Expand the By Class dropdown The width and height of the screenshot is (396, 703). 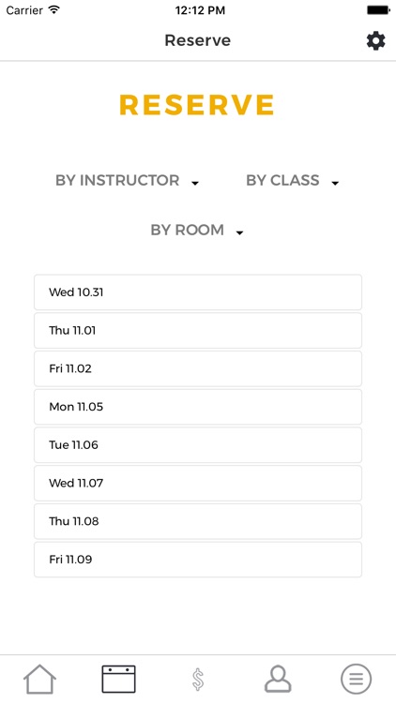click(292, 180)
